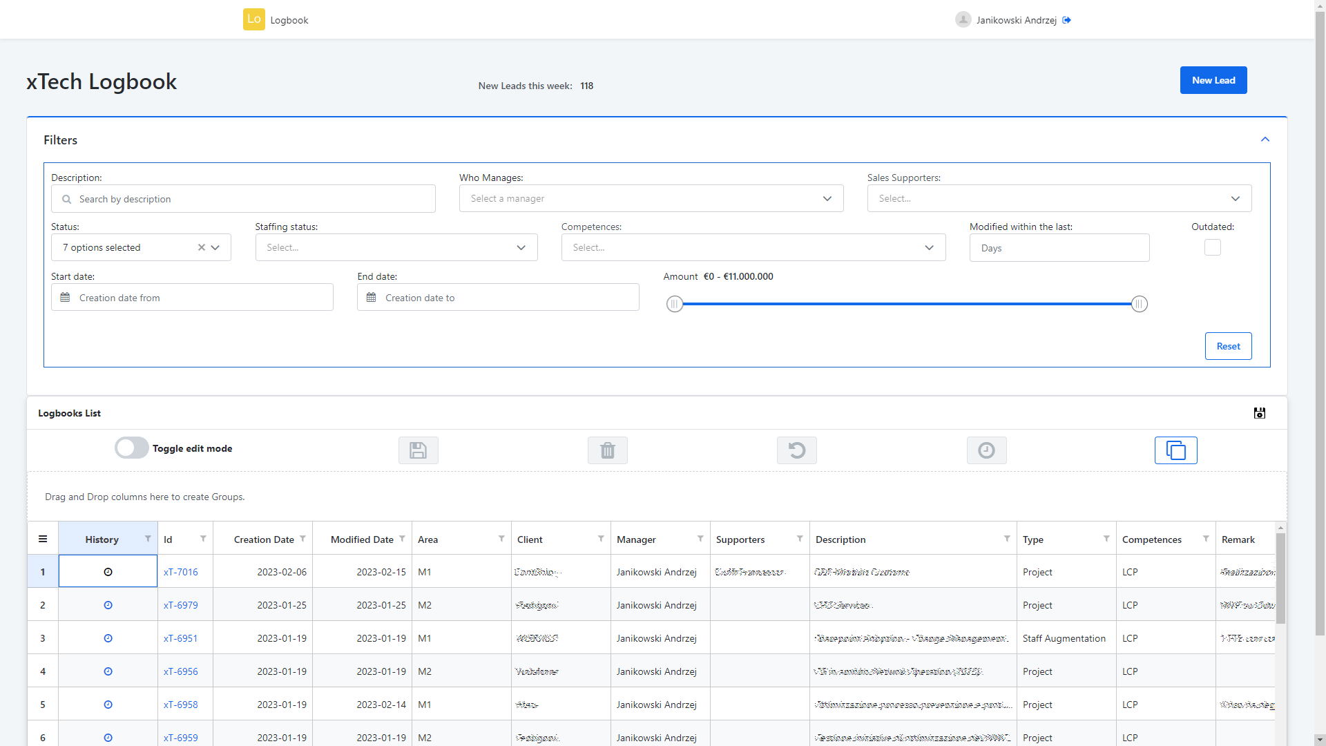Click the clock history toolbar icon
This screenshot has width=1326, height=746.
[986, 450]
